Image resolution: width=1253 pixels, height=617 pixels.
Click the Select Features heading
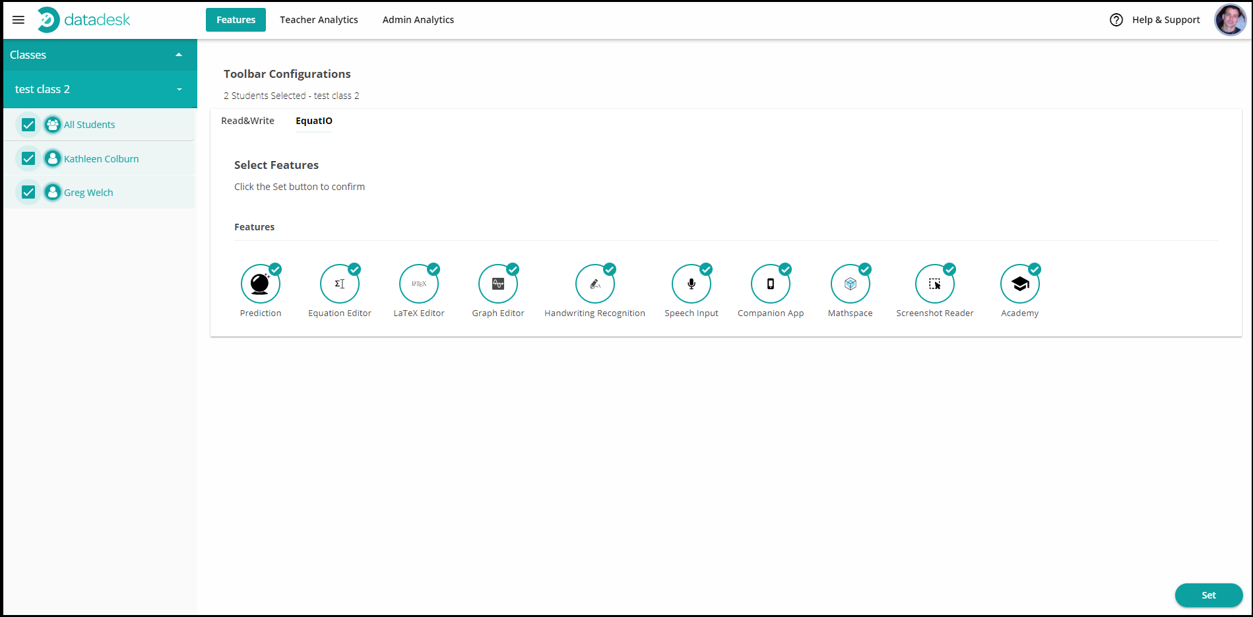[276, 165]
